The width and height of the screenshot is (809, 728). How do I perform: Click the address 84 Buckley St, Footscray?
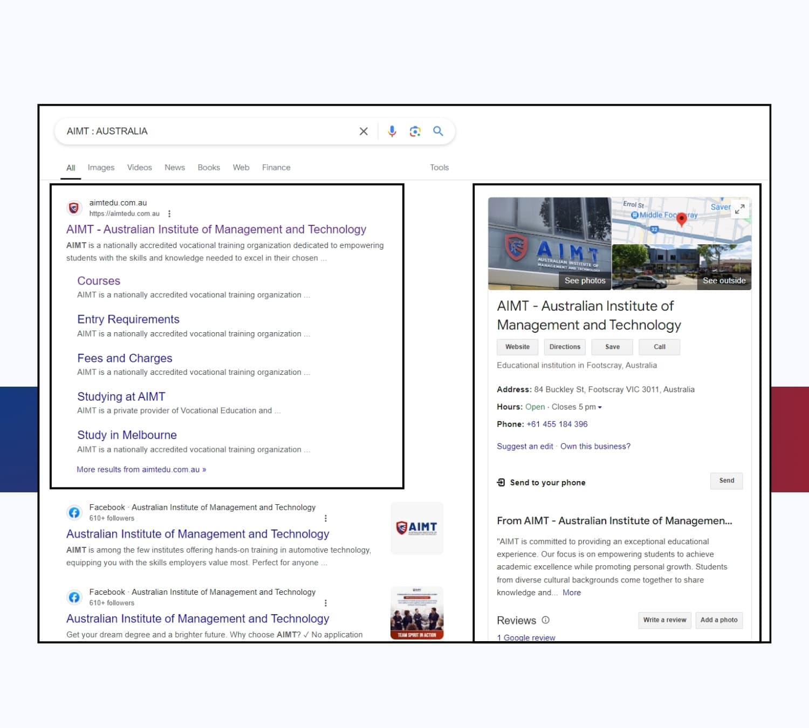click(x=614, y=389)
